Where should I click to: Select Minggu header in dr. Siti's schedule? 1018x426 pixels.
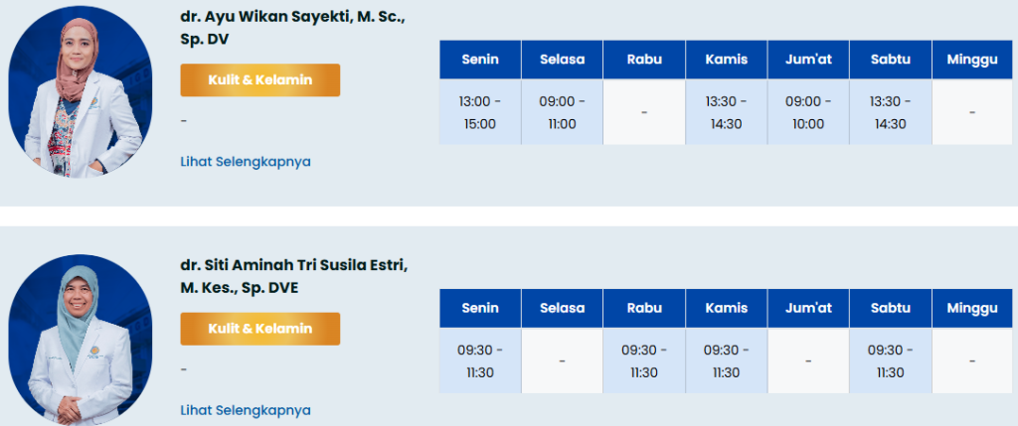[972, 308]
